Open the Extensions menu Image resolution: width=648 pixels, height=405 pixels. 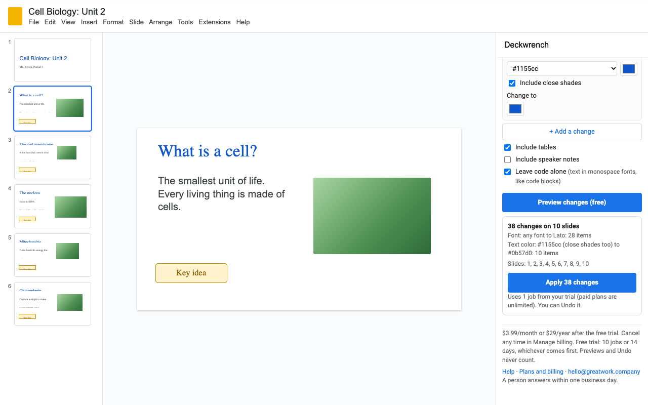tap(215, 22)
